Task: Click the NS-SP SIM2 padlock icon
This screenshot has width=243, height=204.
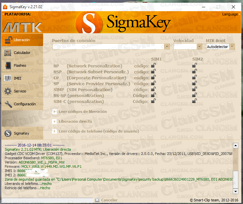Action: (194, 95)
